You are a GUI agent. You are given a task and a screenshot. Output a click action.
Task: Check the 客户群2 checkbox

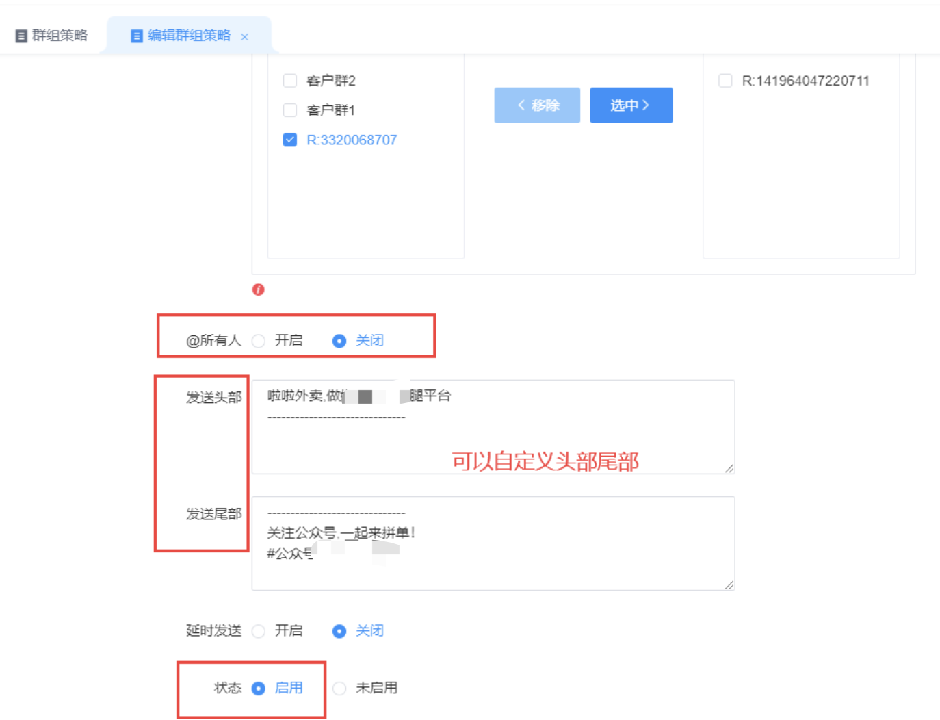pyautogui.click(x=290, y=81)
